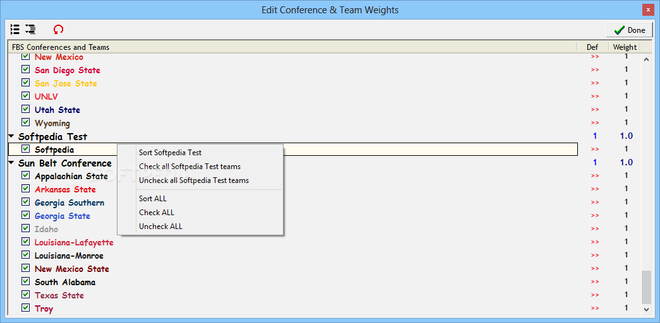Click the Def value 1 for Softpedia Test

pos(595,136)
